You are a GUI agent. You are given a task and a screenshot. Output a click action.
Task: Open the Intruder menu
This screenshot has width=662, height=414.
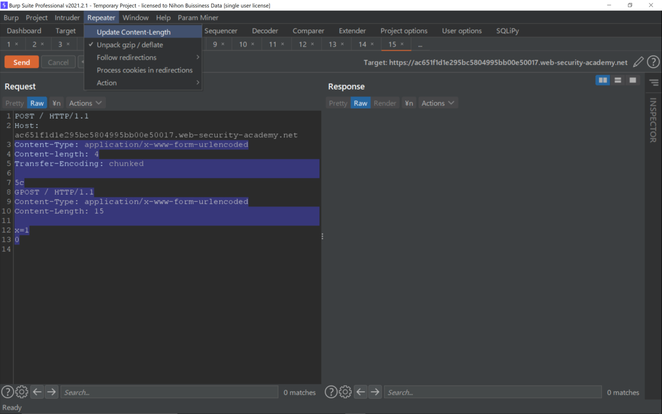tap(67, 18)
